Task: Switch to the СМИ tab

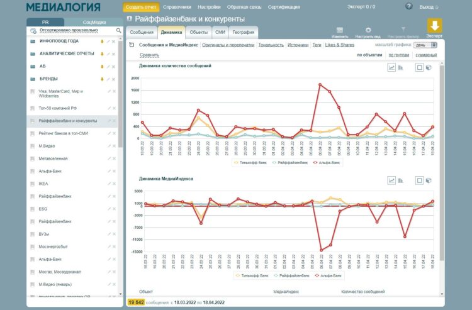Action: tap(220, 33)
